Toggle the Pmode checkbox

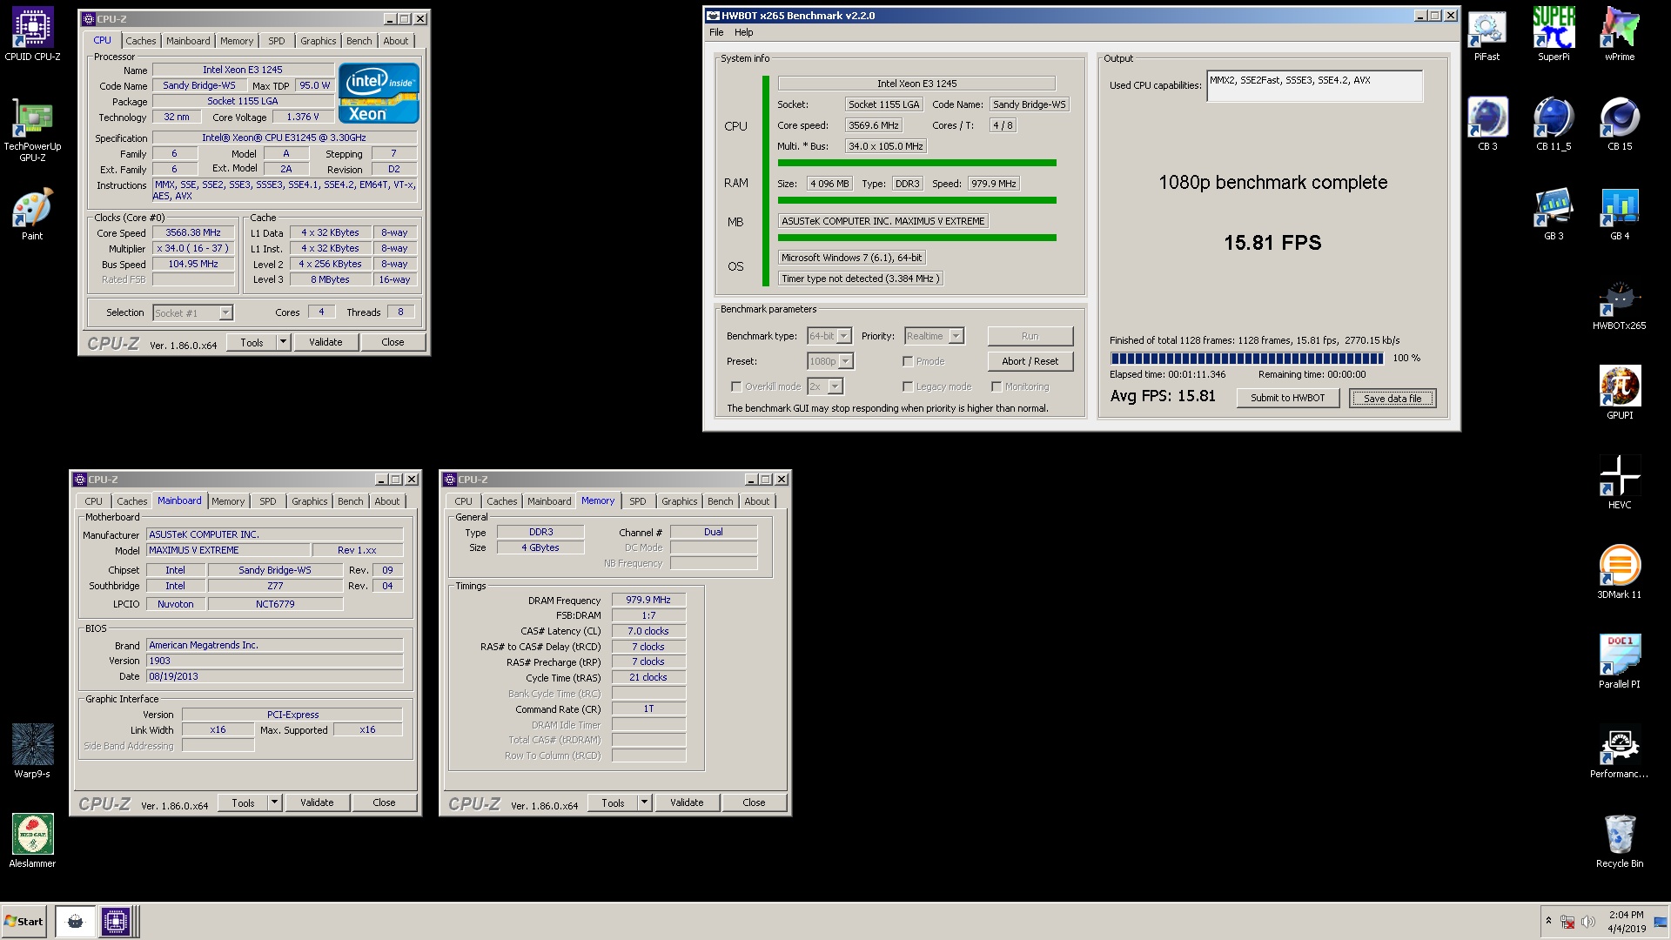pyautogui.click(x=908, y=361)
